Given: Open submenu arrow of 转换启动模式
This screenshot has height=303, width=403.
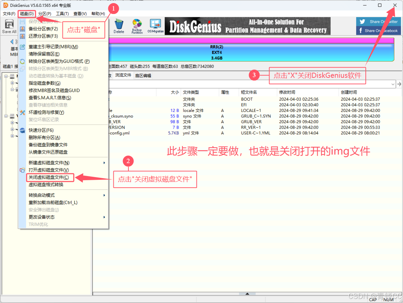Looking at the screenshot, I should coord(104,196).
